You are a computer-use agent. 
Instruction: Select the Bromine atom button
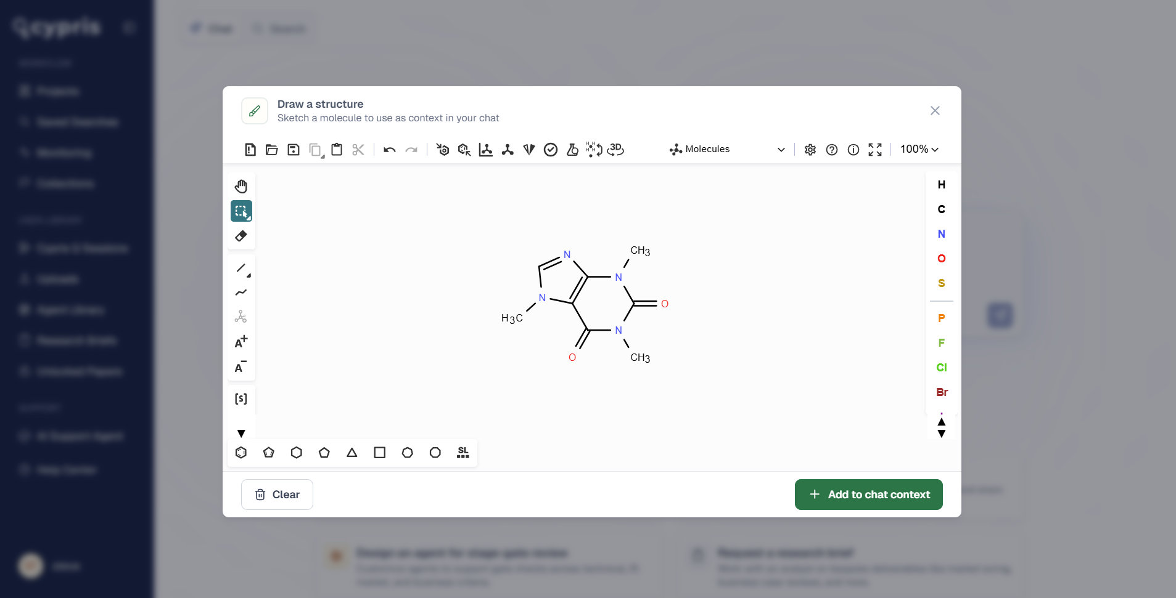942,392
